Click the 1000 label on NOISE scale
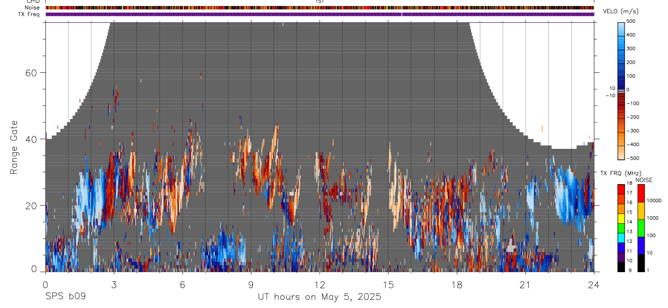 point(653,218)
